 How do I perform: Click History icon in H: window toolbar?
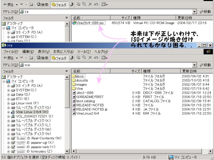(x=71, y=58)
